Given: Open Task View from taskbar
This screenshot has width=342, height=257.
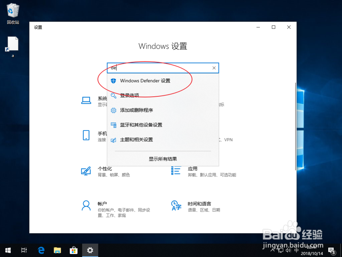Looking at the screenshot, I should coord(24,250).
